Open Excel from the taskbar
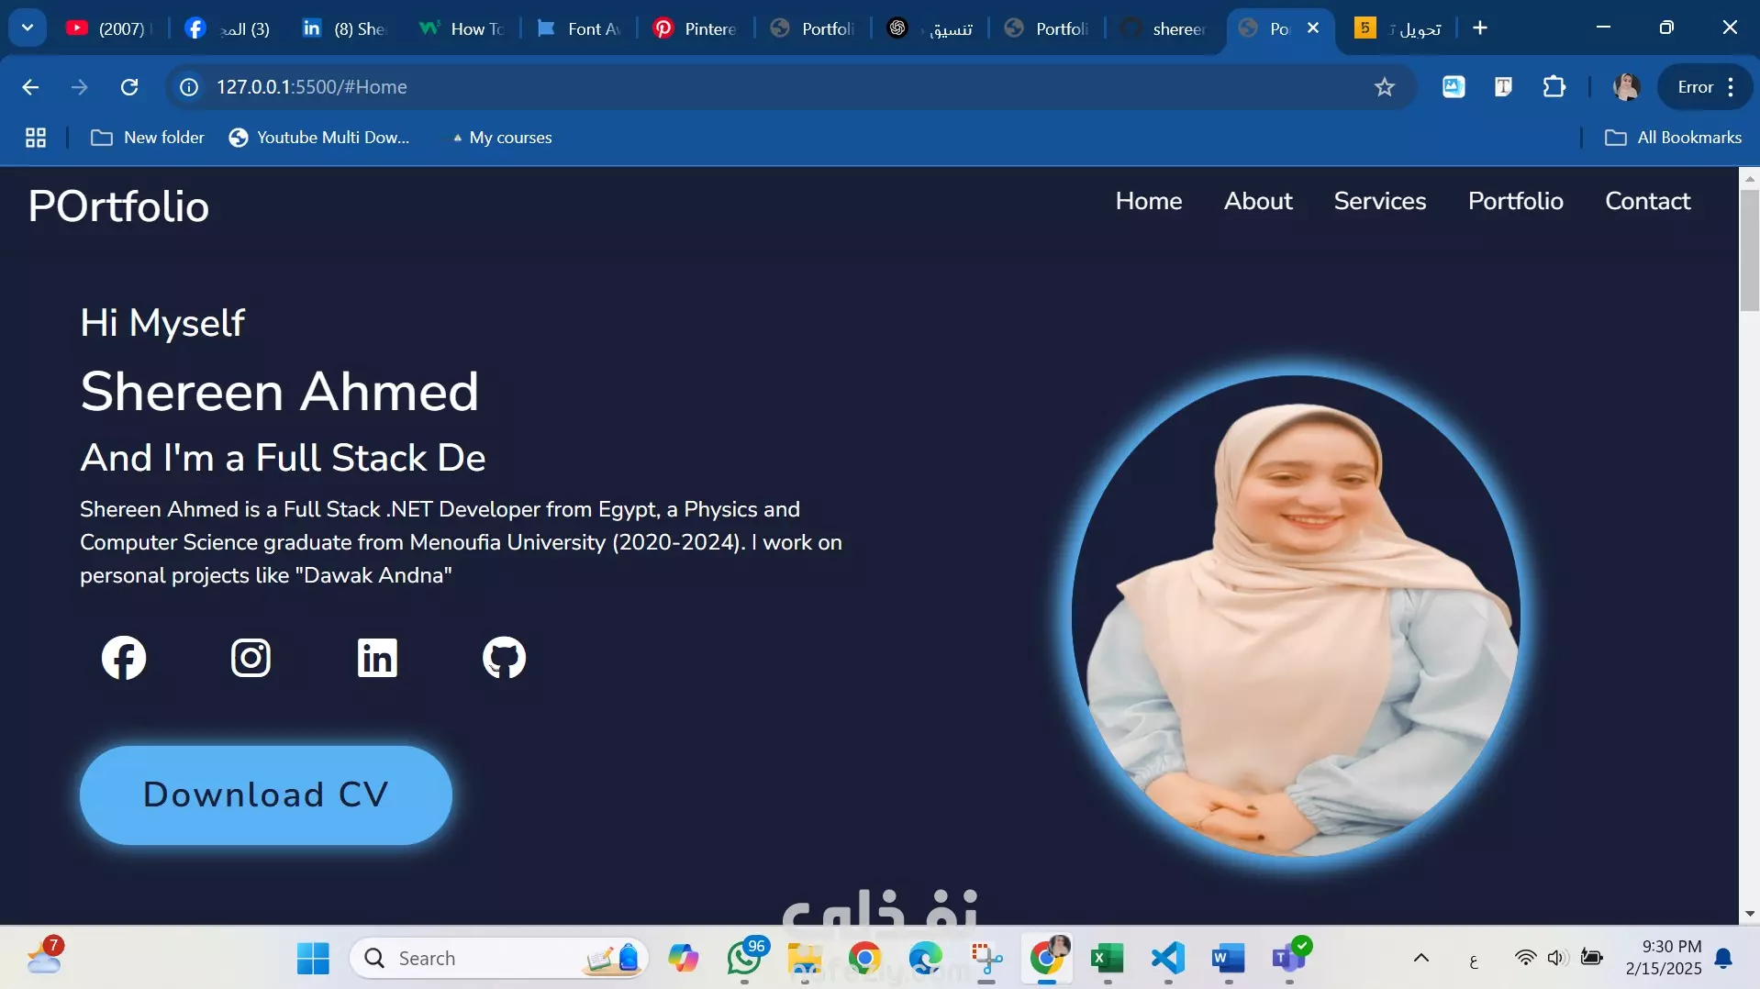Viewport: 1760px width, 989px height. 1108,959
